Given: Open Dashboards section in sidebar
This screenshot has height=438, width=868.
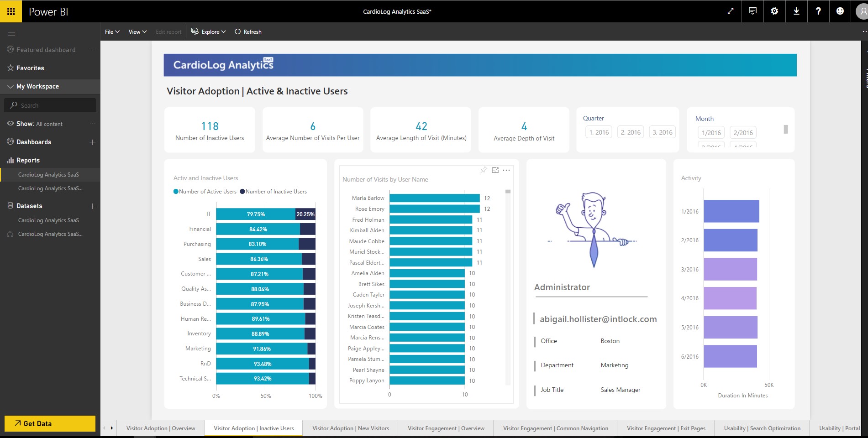Looking at the screenshot, I should [34, 142].
